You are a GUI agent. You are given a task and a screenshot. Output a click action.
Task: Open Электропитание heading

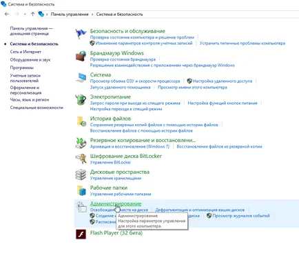[x=110, y=97]
